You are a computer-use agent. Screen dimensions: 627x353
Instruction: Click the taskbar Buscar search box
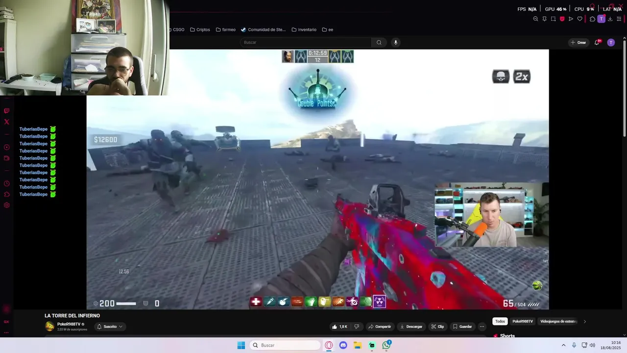[286, 345]
